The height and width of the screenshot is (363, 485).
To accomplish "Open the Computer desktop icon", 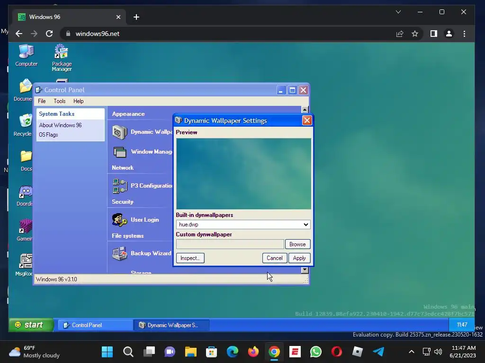I will [x=27, y=56].
